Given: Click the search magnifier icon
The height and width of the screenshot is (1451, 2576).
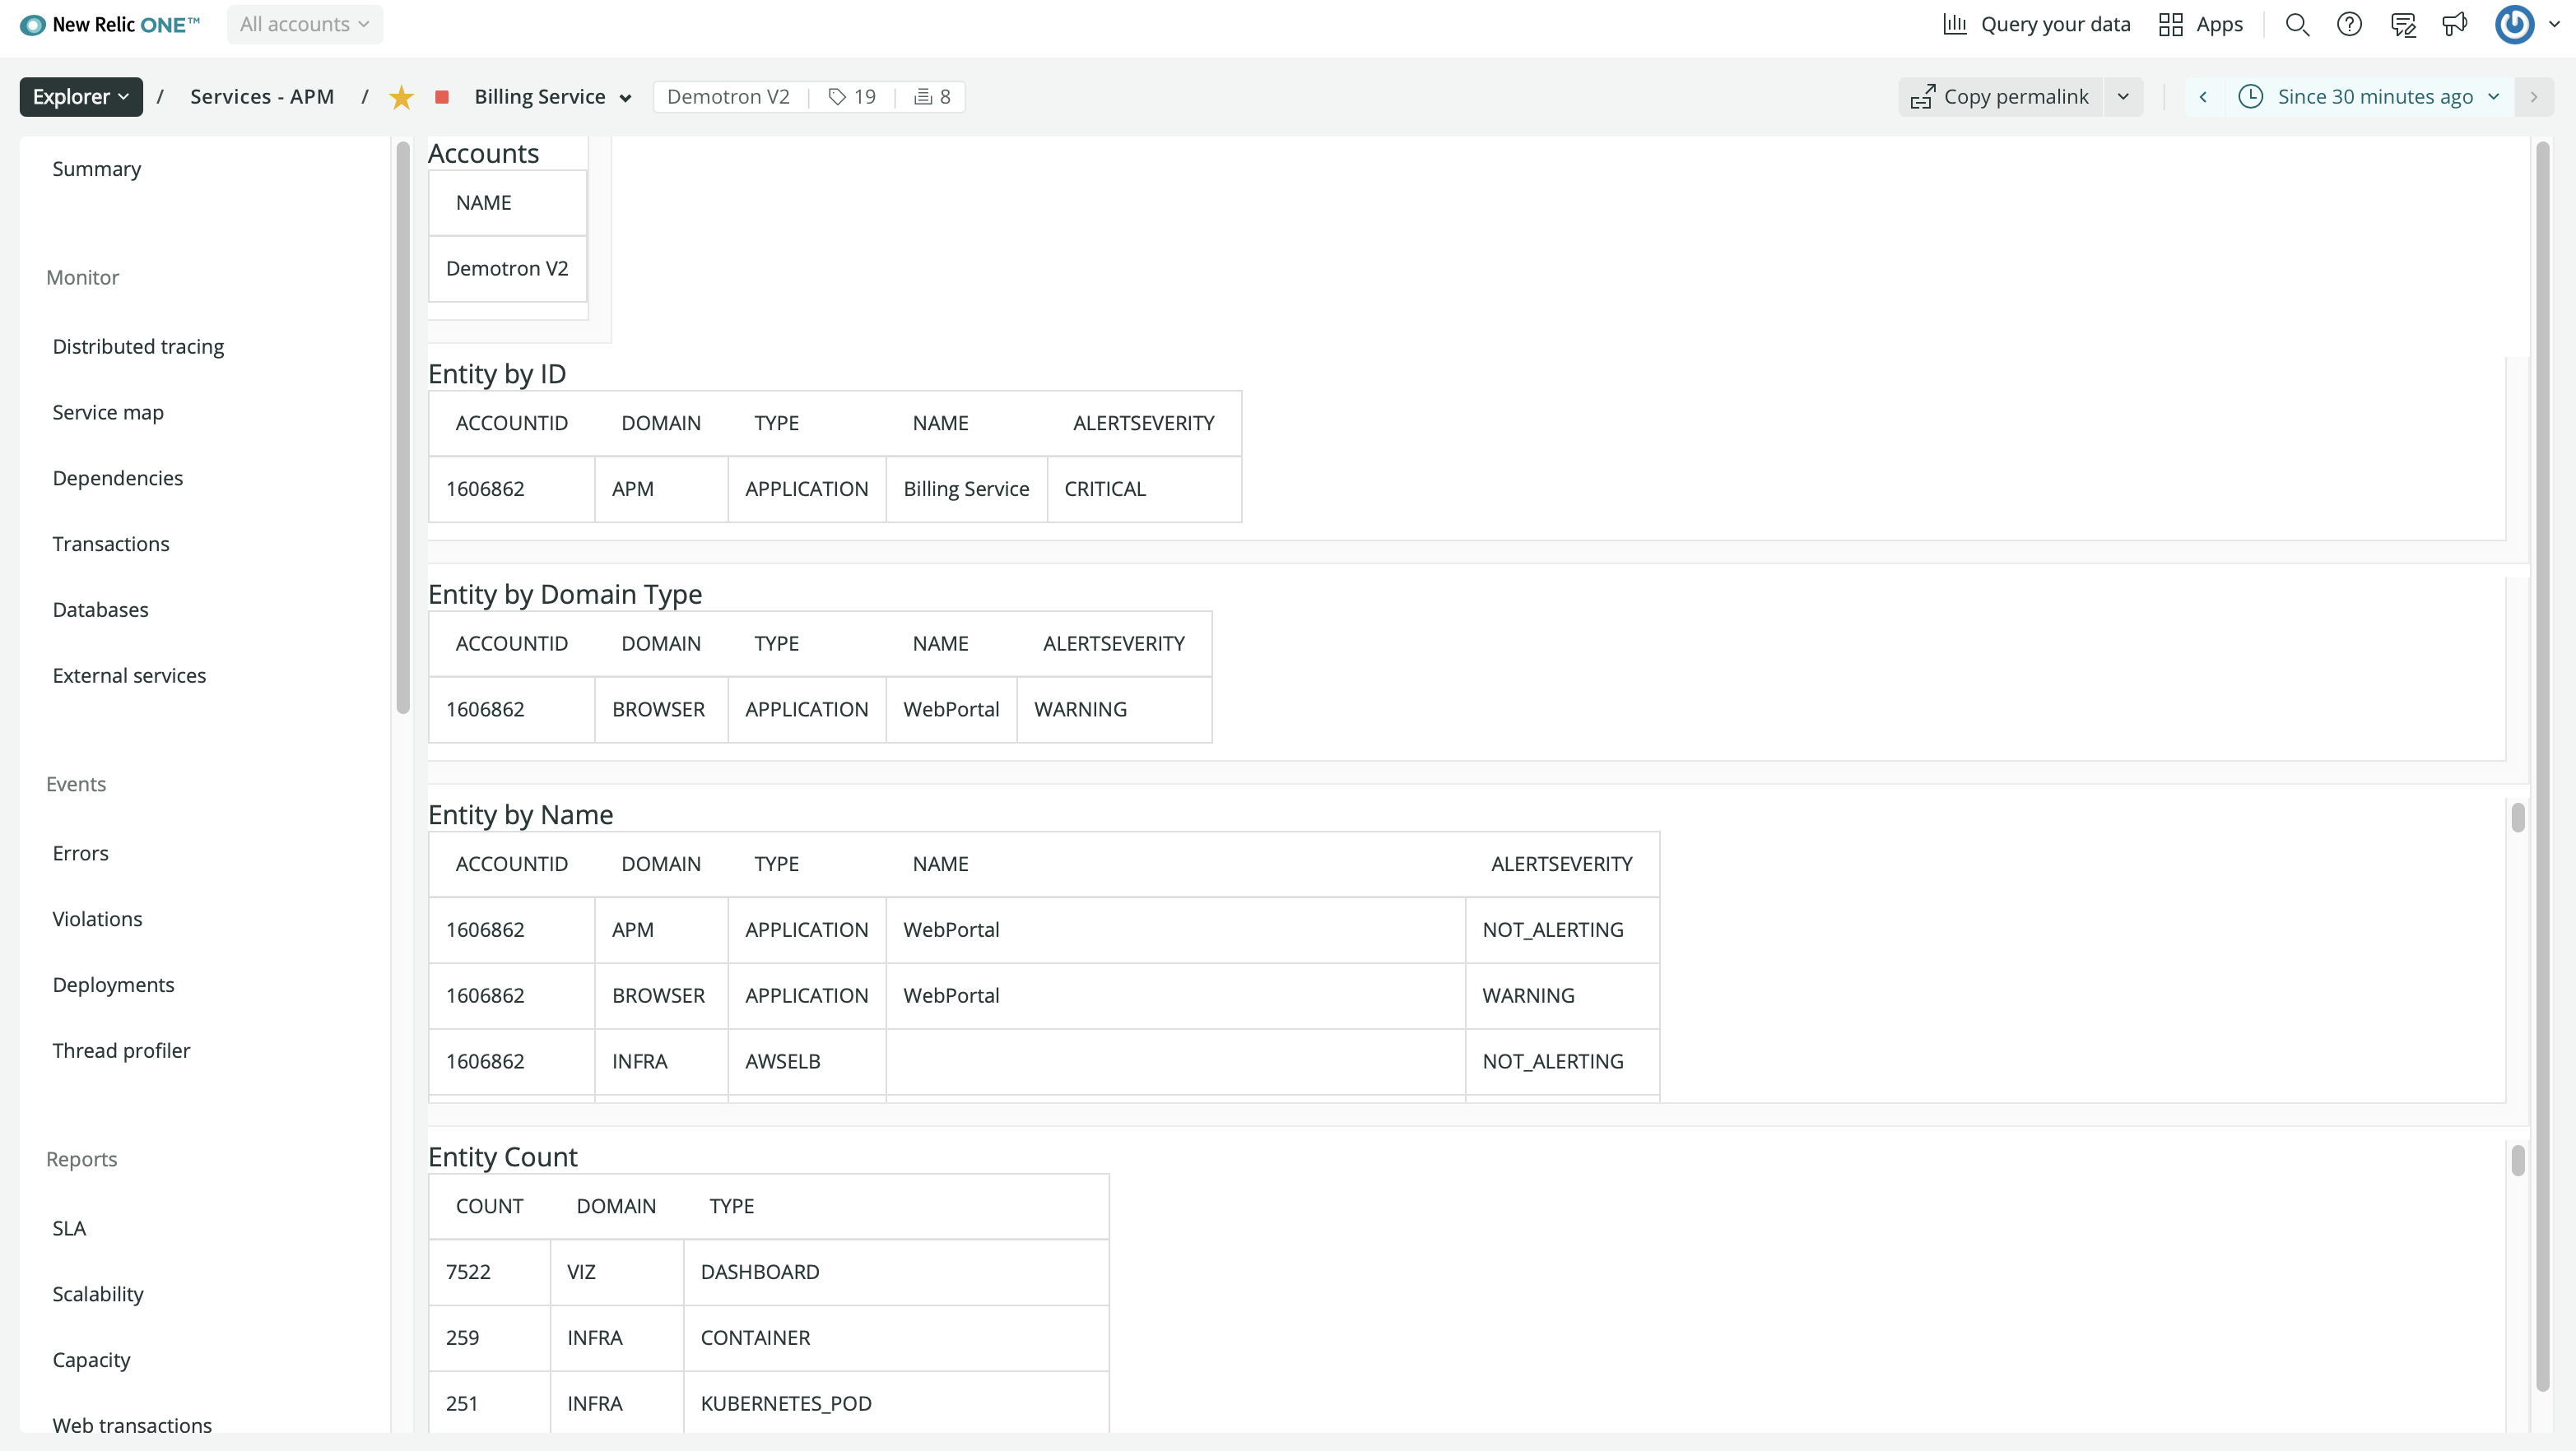Looking at the screenshot, I should point(2297,24).
